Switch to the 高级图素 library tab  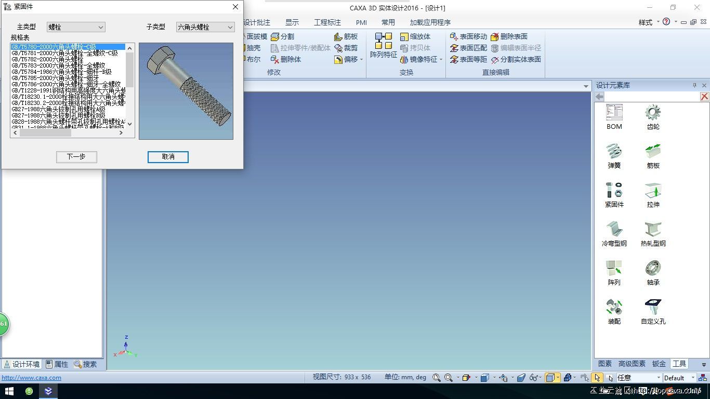(x=632, y=364)
